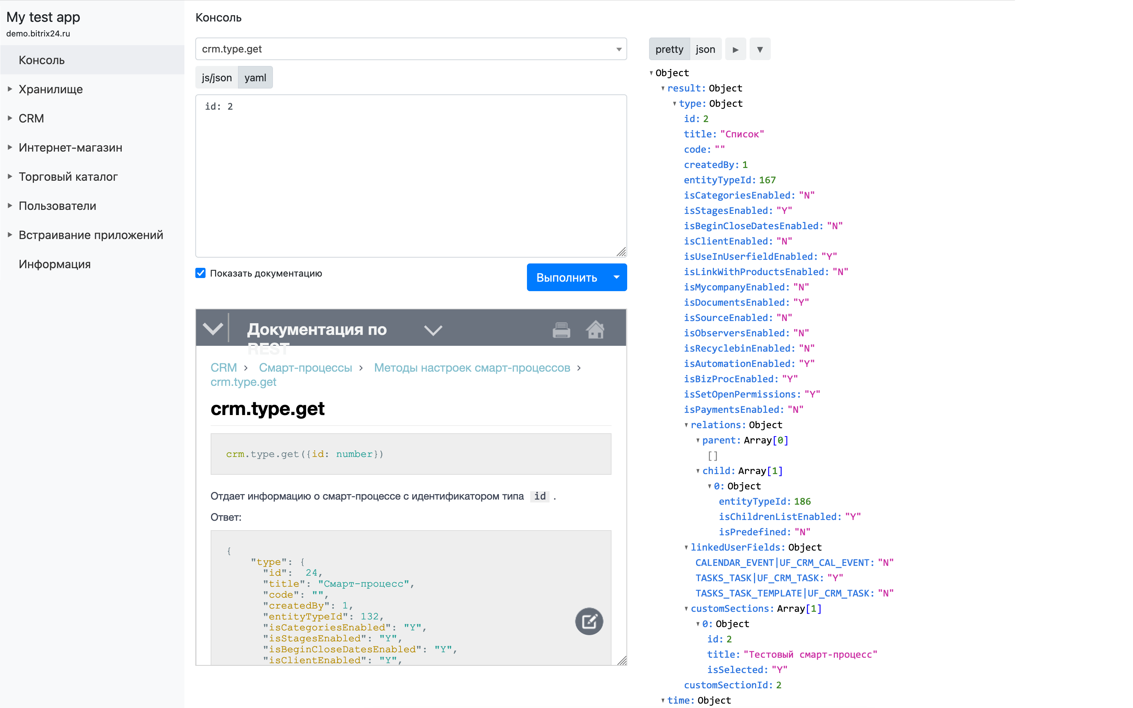Click the round edit icon in docs
Image resolution: width=1133 pixels, height=708 pixels.
(589, 621)
